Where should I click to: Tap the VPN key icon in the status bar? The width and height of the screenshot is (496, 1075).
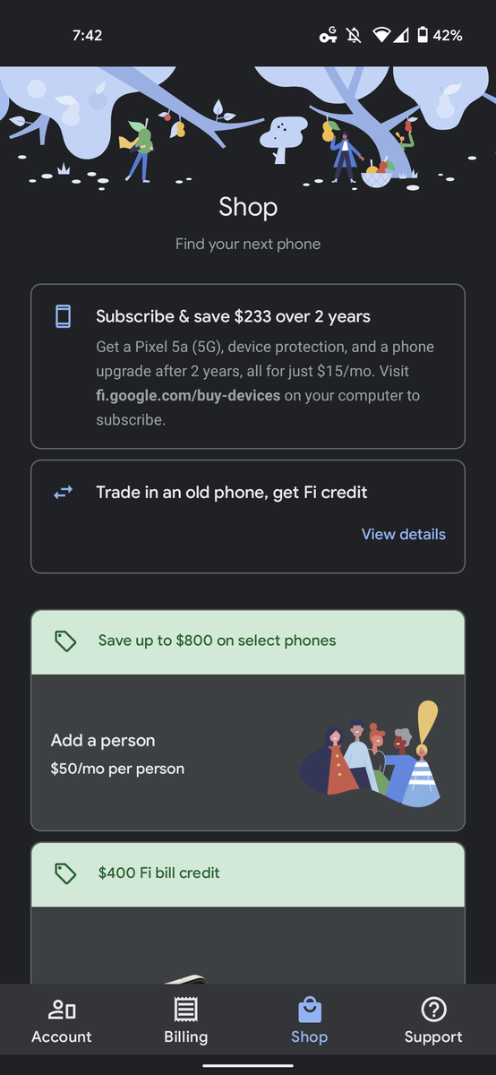[328, 36]
